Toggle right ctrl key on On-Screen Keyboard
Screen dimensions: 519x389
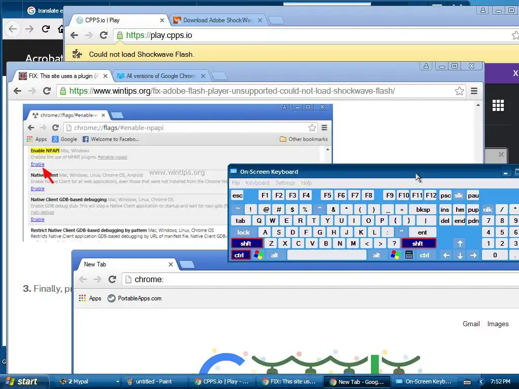(425, 255)
